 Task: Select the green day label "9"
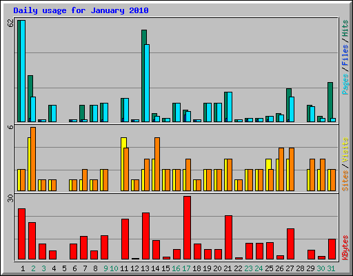[x=105, y=268]
